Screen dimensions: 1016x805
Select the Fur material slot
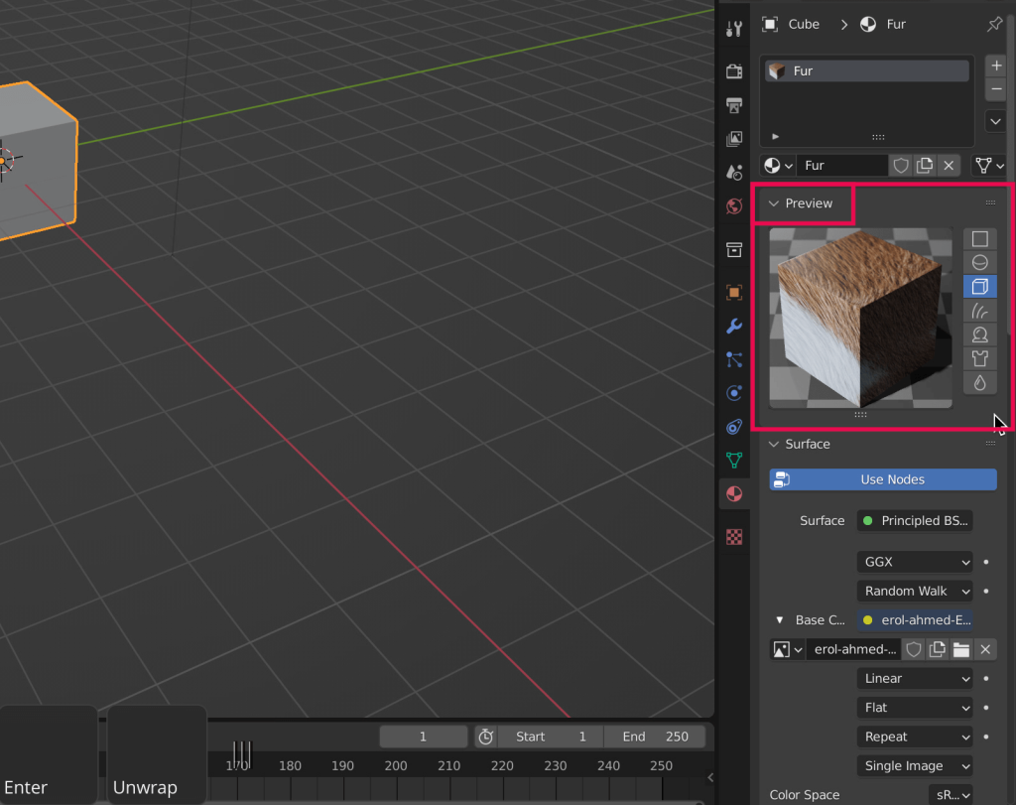[x=867, y=70]
